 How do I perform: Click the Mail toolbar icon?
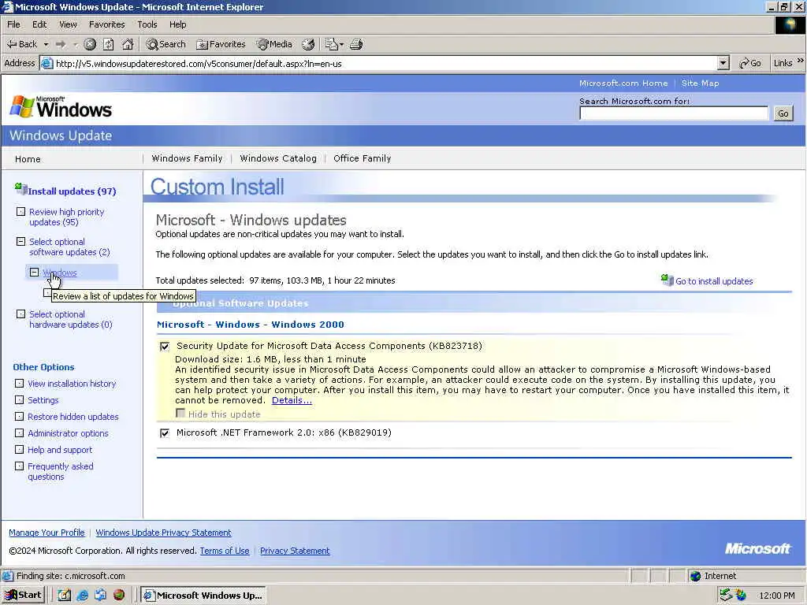point(331,44)
